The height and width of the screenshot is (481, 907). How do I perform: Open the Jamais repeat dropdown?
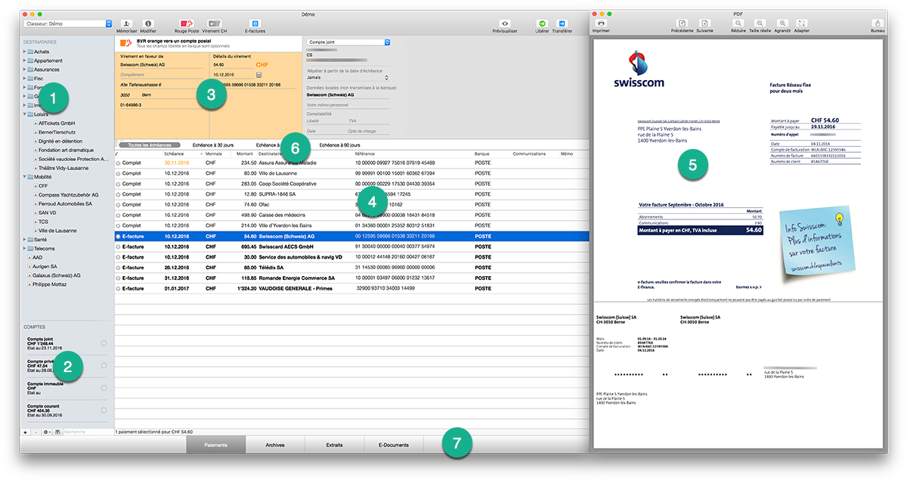pos(348,77)
